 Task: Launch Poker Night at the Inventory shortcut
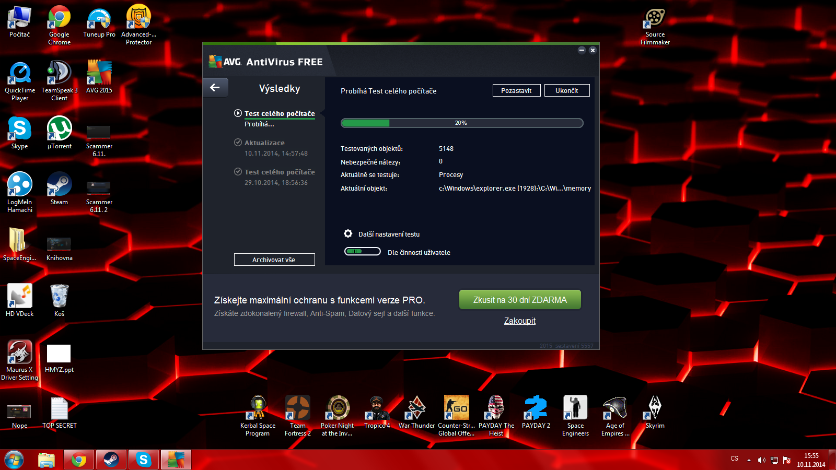[338, 416]
